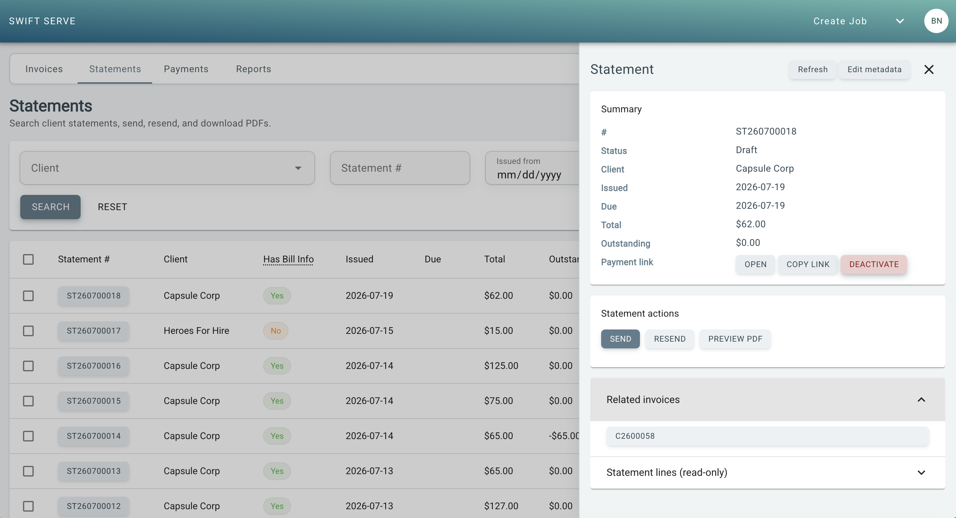Click the Yes badge in ST260700018 row
Screen dimensions: 956x518
click(277, 296)
